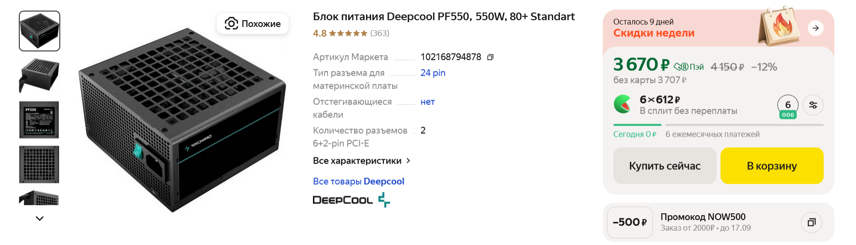Click arrow on weekly discounts banner

tap(815, 28)
